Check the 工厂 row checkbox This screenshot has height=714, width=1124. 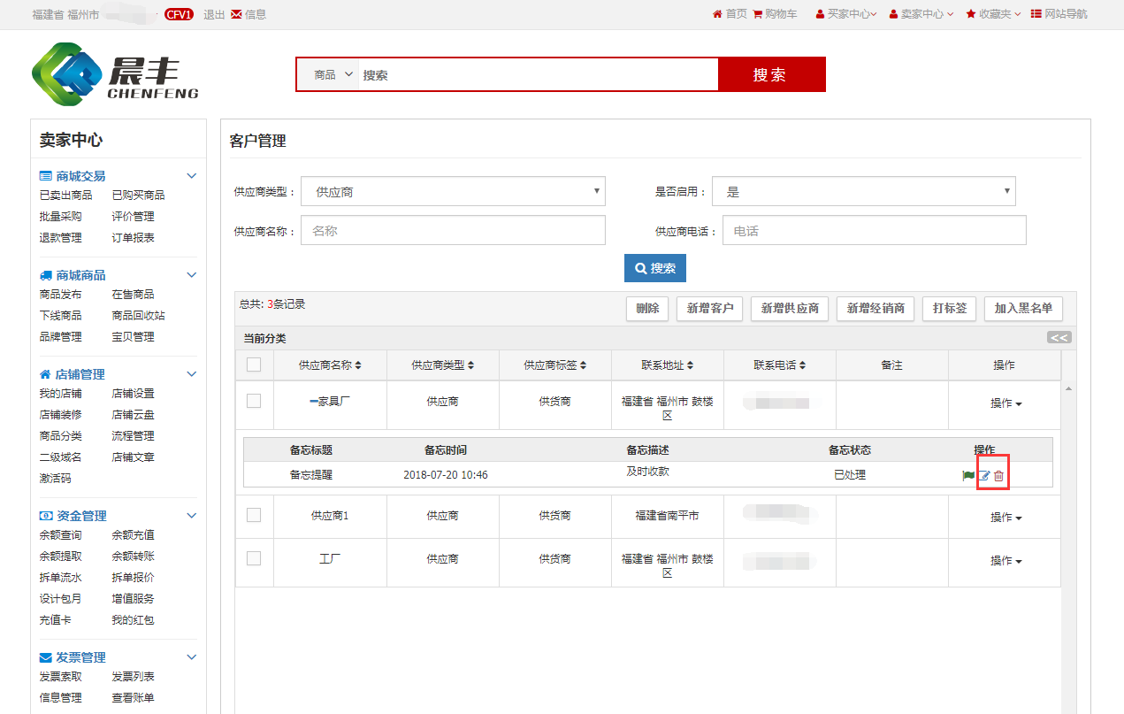254,558
